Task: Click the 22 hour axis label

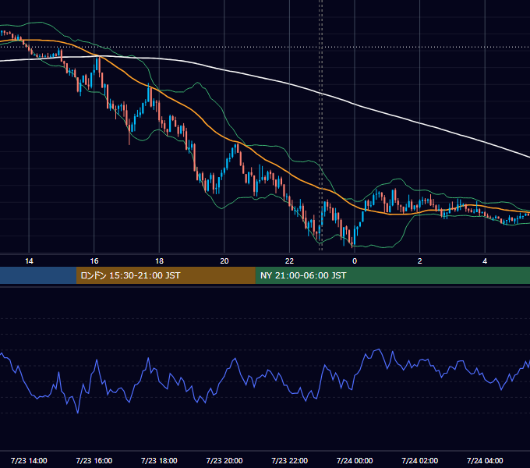Action: (289, 261)
